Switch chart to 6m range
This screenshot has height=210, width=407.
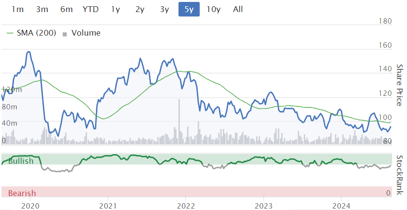pyautogui.click(x=66, y=9)
